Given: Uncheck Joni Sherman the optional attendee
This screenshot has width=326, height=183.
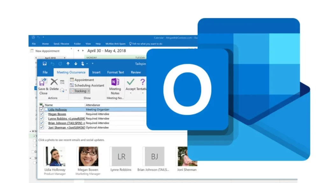Looking at the screenshot, I should 42,127.
